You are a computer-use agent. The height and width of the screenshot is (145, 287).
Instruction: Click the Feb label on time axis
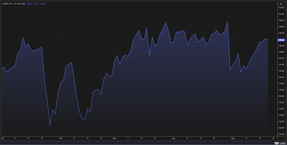coord(60,139)
